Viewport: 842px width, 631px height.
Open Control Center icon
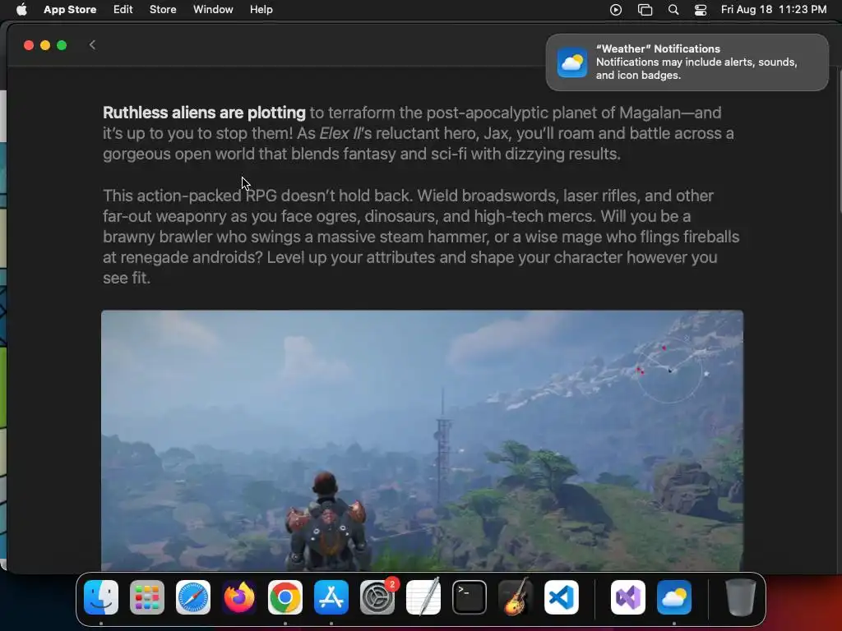[x=701, y=10]
